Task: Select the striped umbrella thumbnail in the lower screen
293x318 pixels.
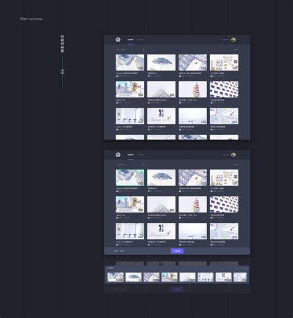Action: (x=161, y=178)
